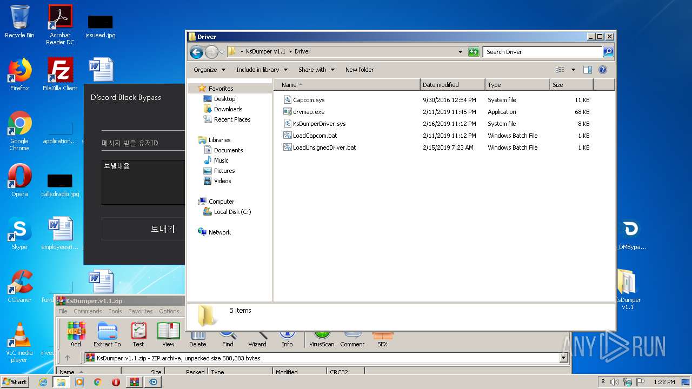Open the Include in library dropdown

[262, 70]
